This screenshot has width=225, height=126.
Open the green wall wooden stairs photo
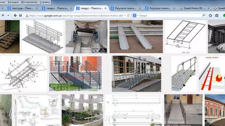click(x=10, y=36)
